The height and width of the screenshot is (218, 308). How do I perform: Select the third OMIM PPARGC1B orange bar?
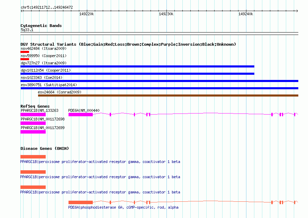pyautogui.click(x=33, y=187)
